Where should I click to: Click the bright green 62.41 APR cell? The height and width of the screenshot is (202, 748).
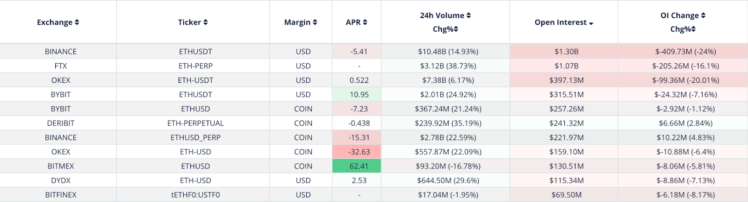click(359, 166)
